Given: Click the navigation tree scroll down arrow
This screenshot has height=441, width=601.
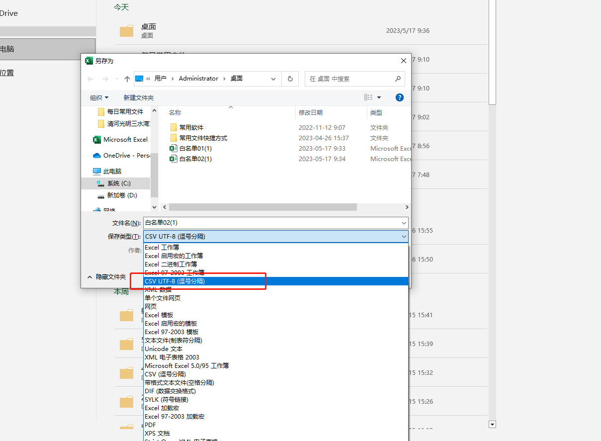Looking at the screenshot, I should coord(154,207).
